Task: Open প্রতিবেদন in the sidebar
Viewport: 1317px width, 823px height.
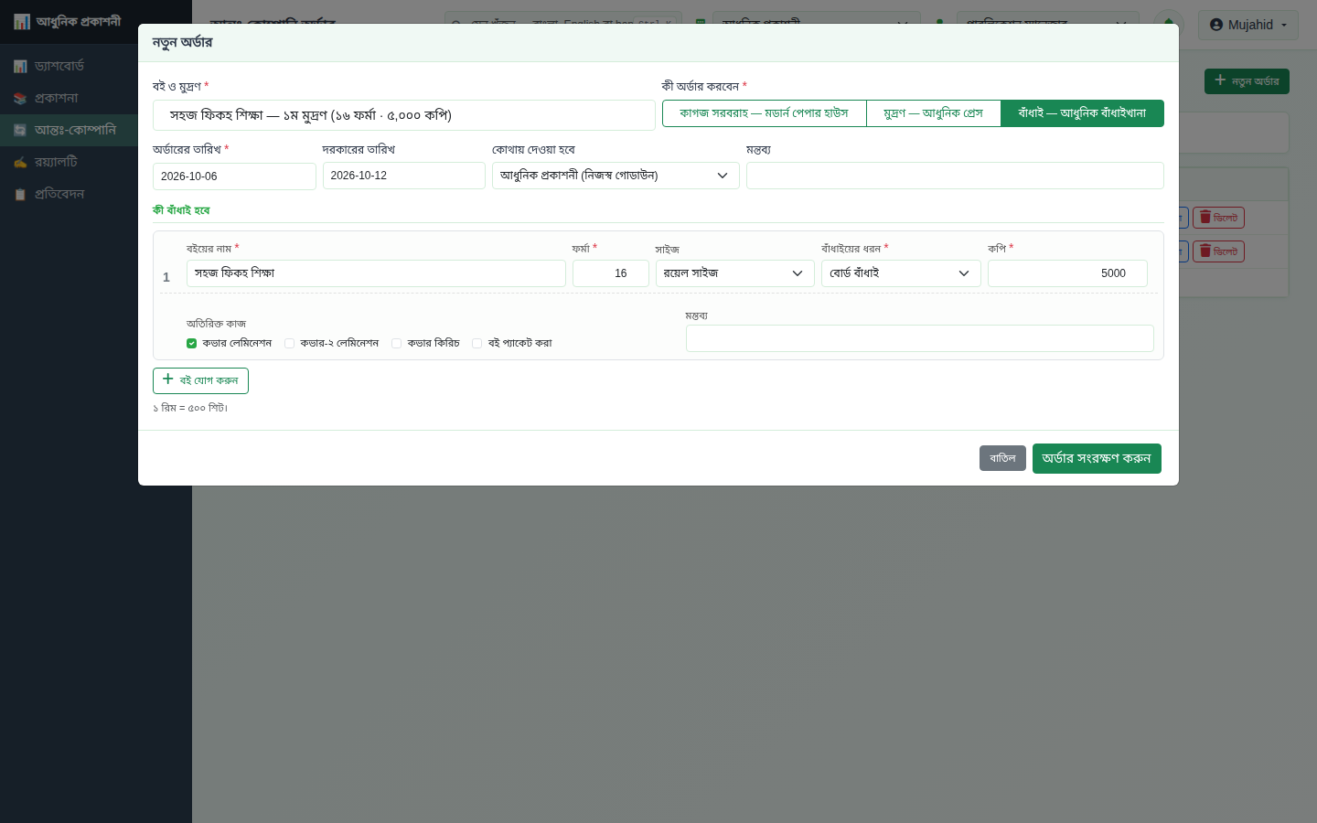Action: 95,194
